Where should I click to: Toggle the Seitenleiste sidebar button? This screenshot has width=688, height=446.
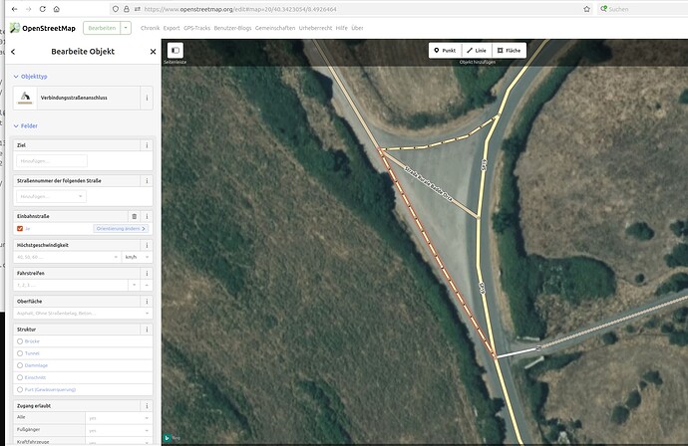[x=175, y=51]
